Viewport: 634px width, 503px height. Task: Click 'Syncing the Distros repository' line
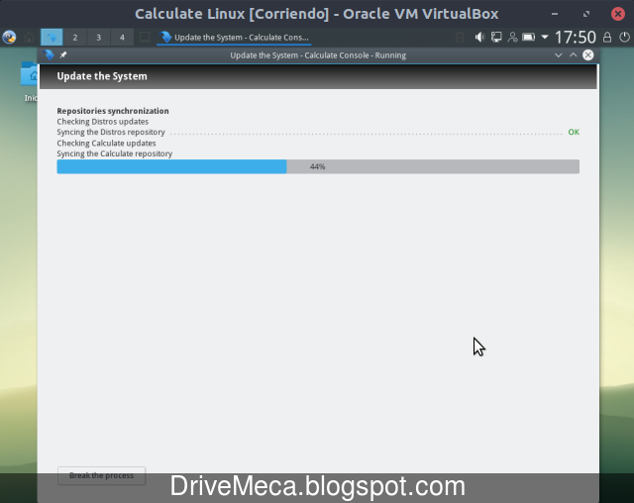[x=111, y=132]
